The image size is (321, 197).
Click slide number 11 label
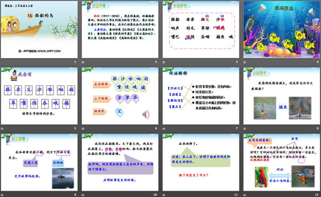[236, 195]
